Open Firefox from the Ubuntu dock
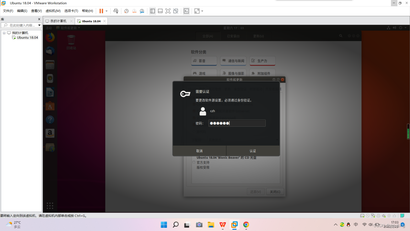The image size is (410, 231). [x=50, y=38]
